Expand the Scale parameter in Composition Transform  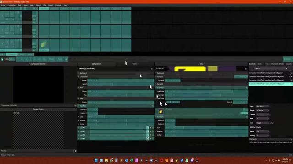click(x=79, y=117)
